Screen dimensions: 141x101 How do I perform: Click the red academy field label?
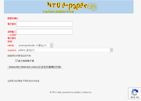coord(12,50)
